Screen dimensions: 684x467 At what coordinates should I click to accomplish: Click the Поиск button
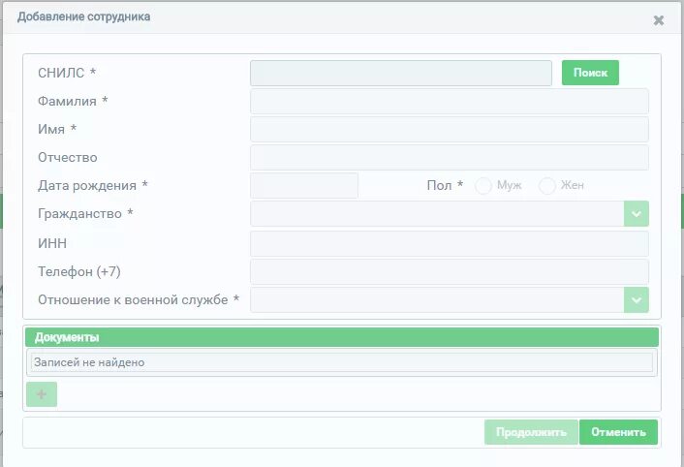click(590, 73)
